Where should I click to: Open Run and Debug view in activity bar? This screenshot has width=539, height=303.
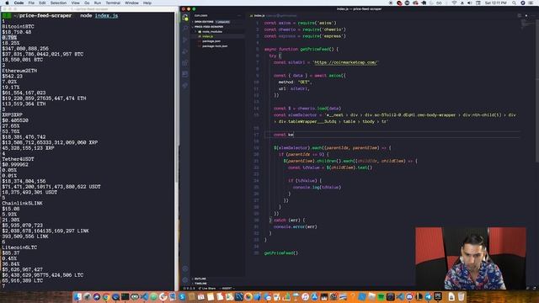coord(185,51)
